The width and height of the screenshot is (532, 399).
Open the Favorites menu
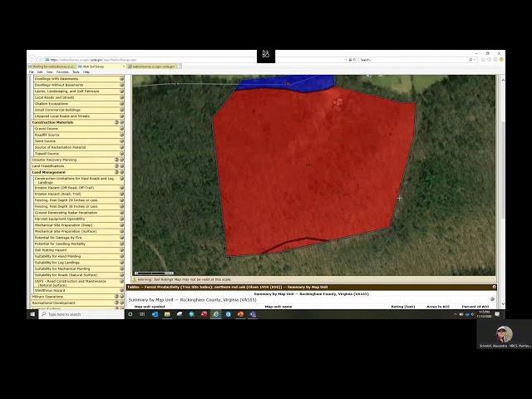62,72
